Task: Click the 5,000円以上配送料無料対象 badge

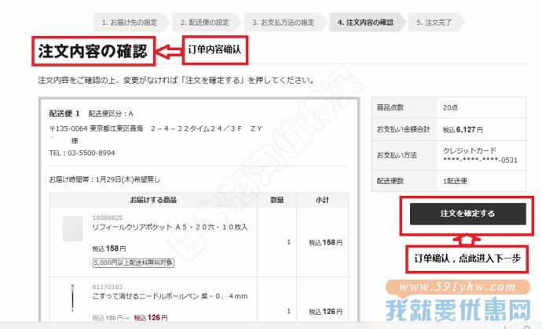Action: pos(134,262)
